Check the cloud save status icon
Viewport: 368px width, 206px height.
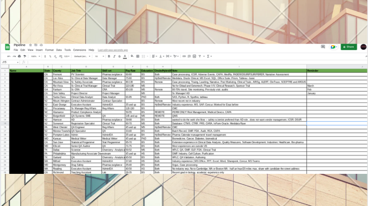pos(41,45)
